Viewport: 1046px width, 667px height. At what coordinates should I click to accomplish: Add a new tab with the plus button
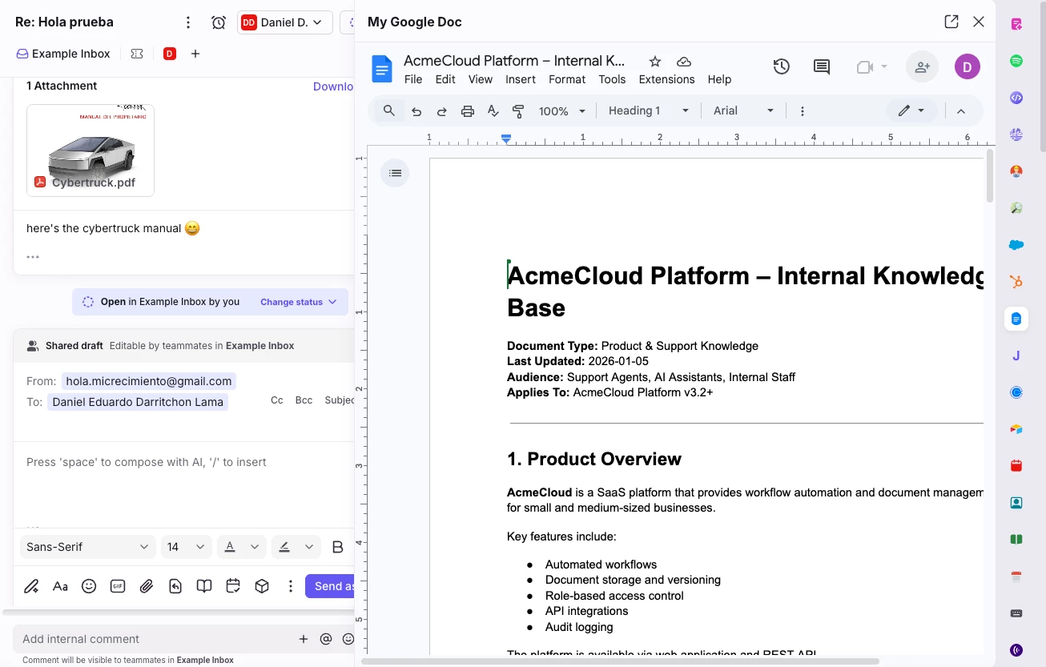[195, 54]
